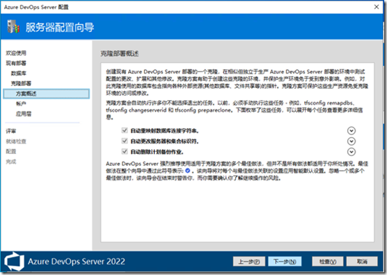Open the 就绪检查 step

click(x=16, y=141)
